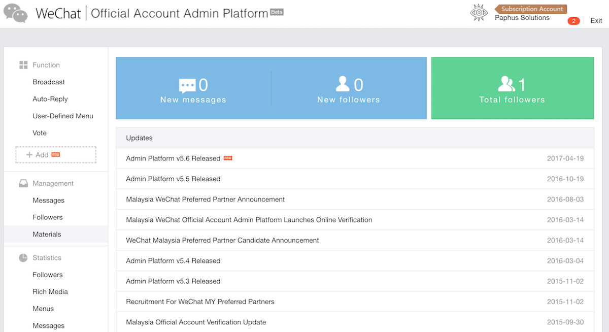
Task: Select Auto-Reply from the sidebar
Action: tap(50, 99)
